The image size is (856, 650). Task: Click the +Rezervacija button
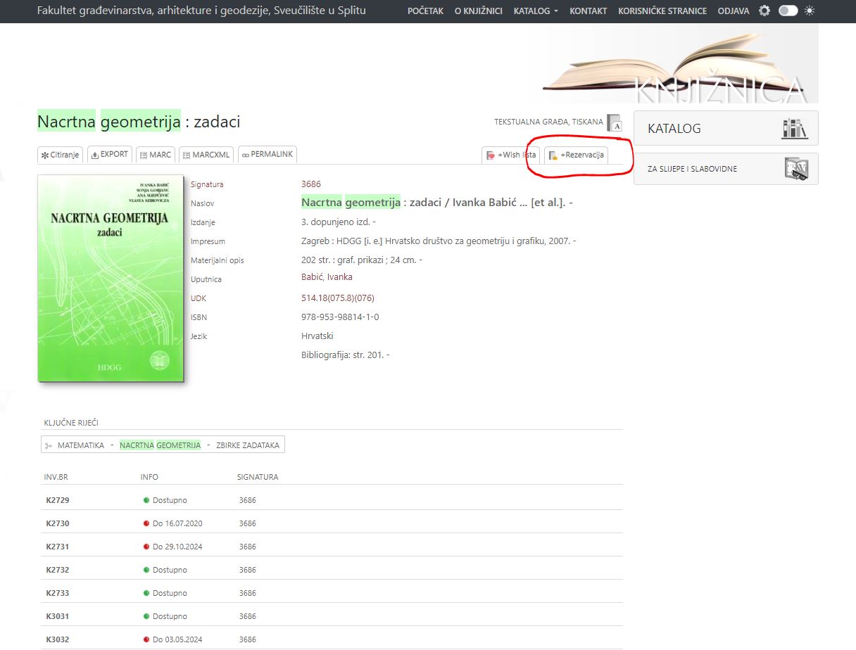click(x=577, y=155)
